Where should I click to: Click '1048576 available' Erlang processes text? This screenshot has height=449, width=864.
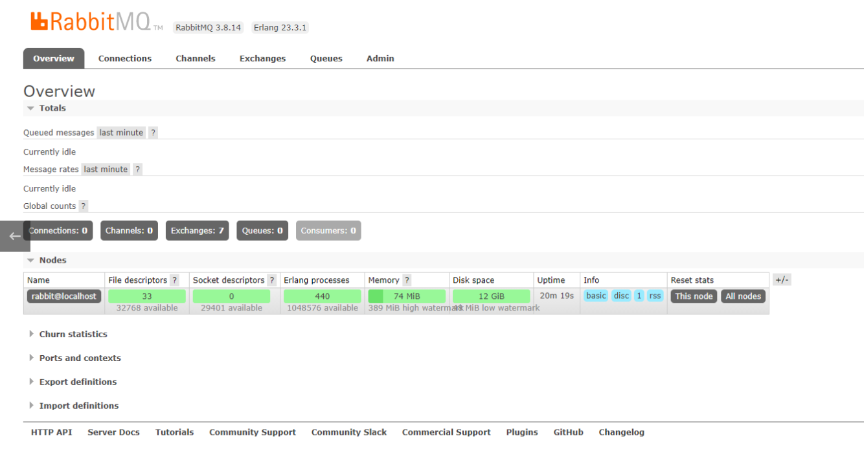(x=323, y=308)
